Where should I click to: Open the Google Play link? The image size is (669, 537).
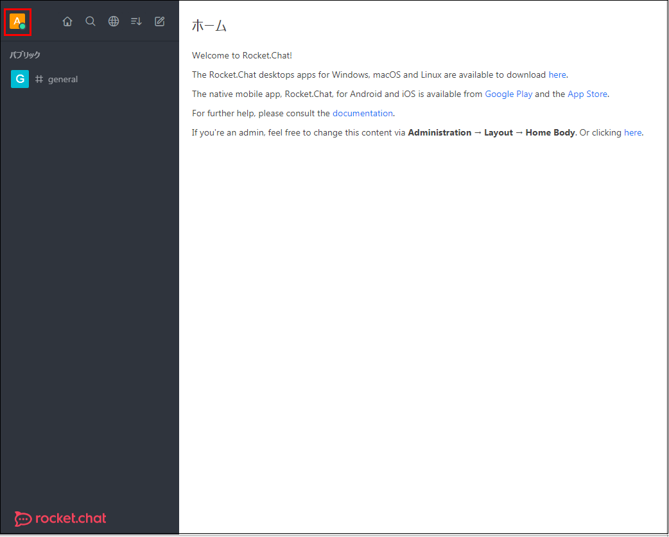[x=508, y=94]
